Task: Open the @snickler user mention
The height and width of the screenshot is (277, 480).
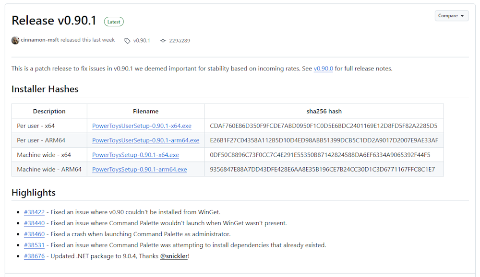Action: (x=174, y=256)
